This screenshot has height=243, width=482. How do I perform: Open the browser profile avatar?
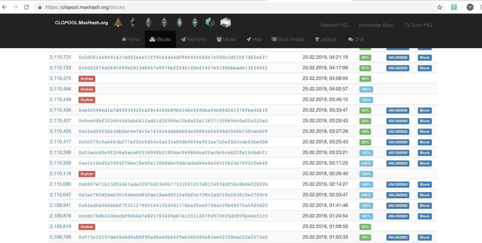pyautogui.click(x=470, y=7)
